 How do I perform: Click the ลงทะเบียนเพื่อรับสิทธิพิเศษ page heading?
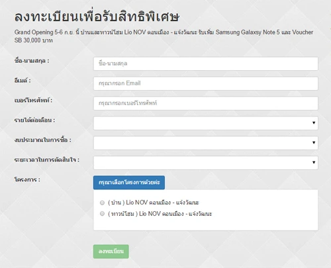click(x=97, y=17)
